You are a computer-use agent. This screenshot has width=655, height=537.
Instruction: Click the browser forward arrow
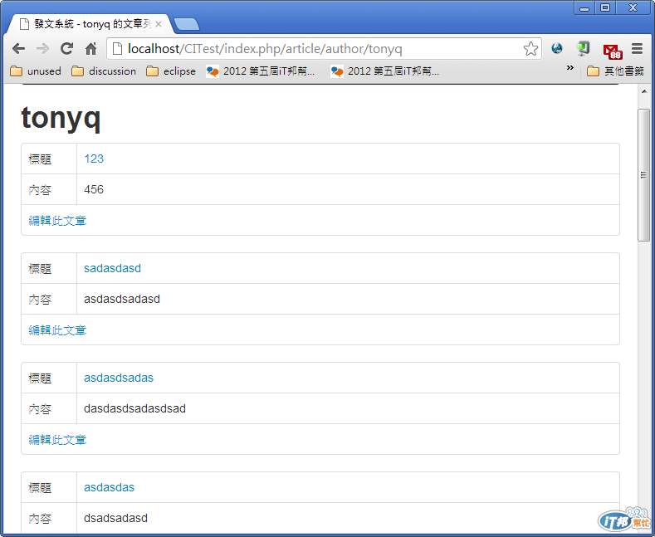point(42,49)
